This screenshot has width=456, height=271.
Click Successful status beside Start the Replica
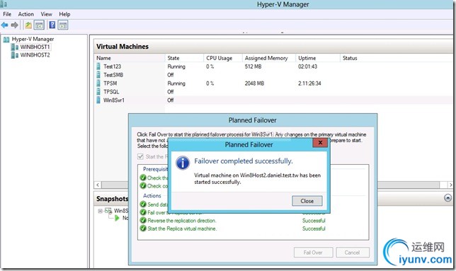314,229
